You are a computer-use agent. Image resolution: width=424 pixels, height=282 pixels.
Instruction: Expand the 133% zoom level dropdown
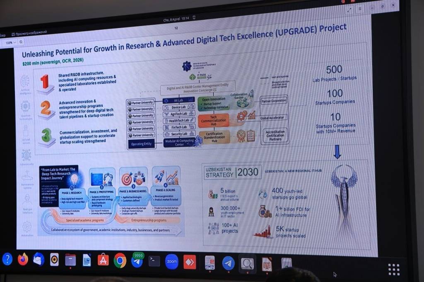pos(11,42)
